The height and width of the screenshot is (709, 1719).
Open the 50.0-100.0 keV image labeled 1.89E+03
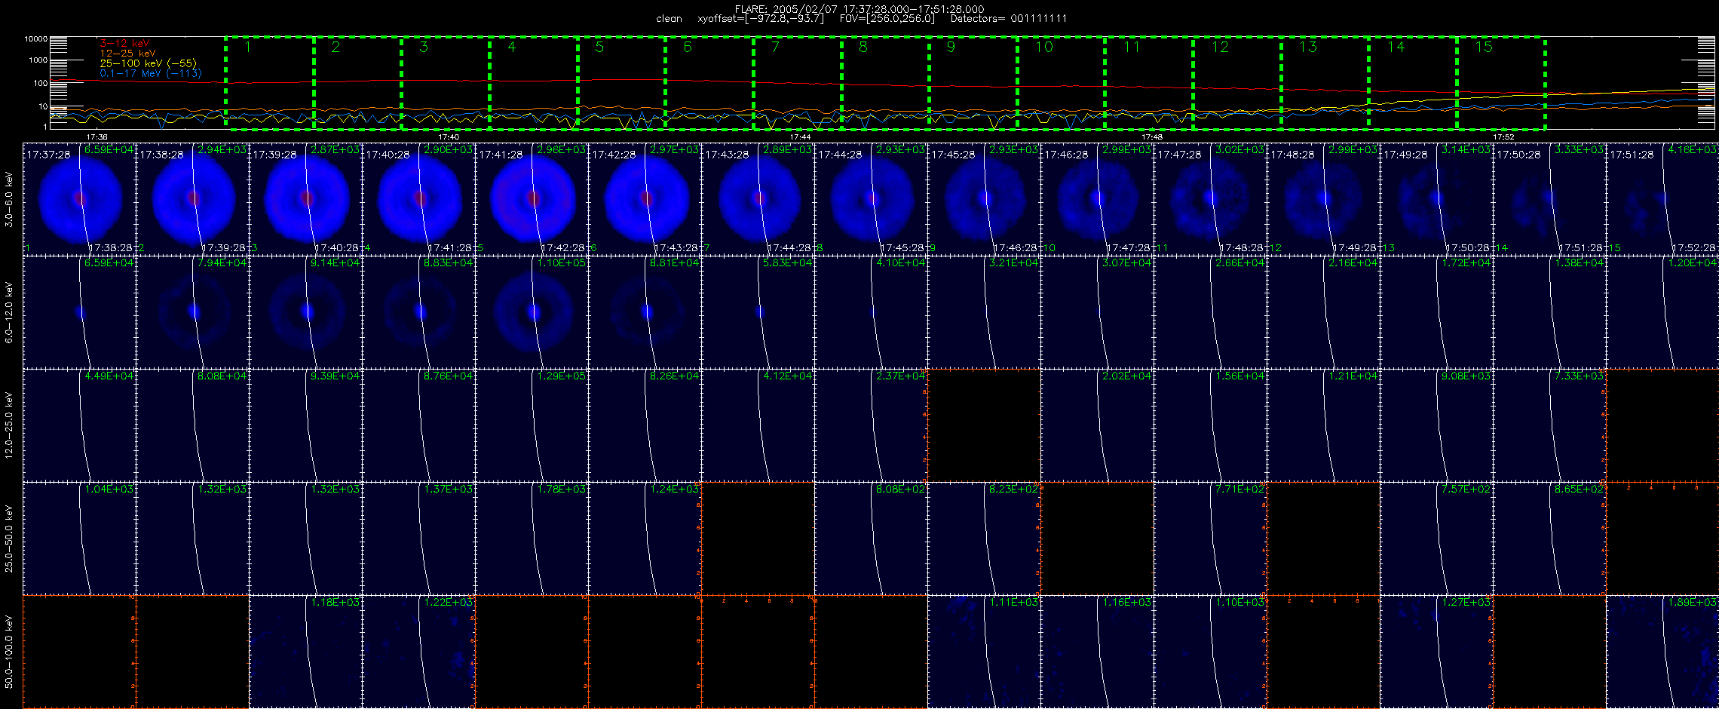coord(1662,652)
